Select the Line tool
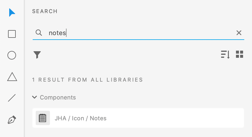 (x=12, y=98)
